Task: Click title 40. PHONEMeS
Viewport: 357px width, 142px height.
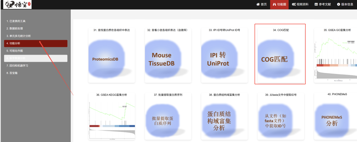Action: (337, 94)
